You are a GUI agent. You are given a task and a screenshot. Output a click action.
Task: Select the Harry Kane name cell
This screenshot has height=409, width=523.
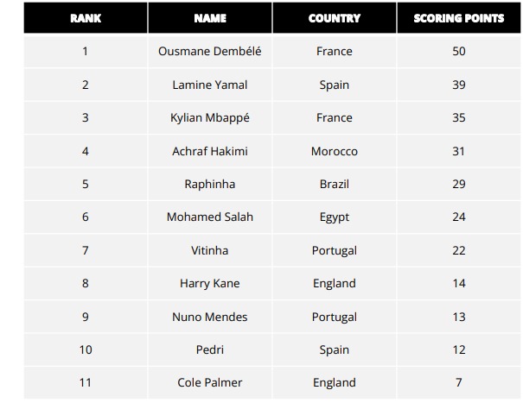[x=210, y=283]
